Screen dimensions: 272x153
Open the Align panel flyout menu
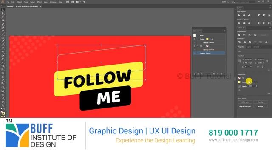(x=270, y=8)
